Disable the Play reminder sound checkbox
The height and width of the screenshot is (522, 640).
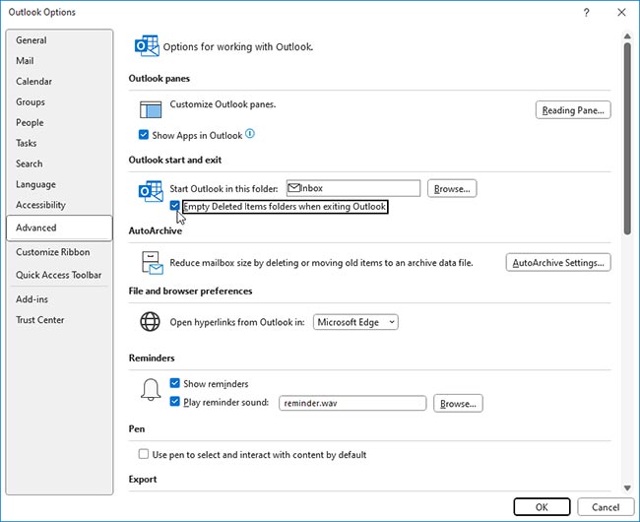click(x=175, y=402)
